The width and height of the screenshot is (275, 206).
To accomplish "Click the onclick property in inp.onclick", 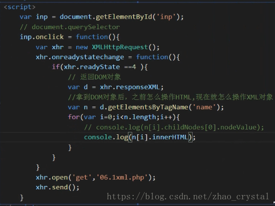I will click(x=50, y=37).
